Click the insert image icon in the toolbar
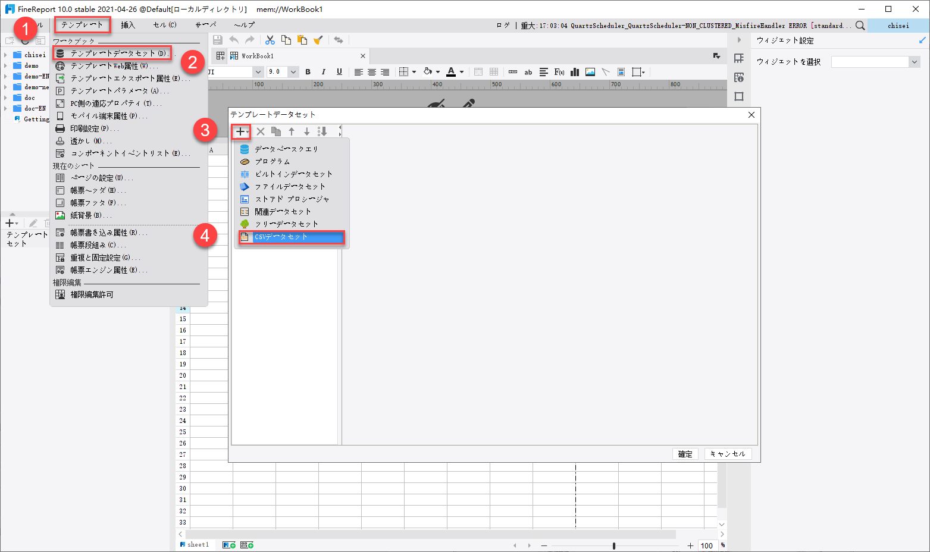 coord(590,71)
